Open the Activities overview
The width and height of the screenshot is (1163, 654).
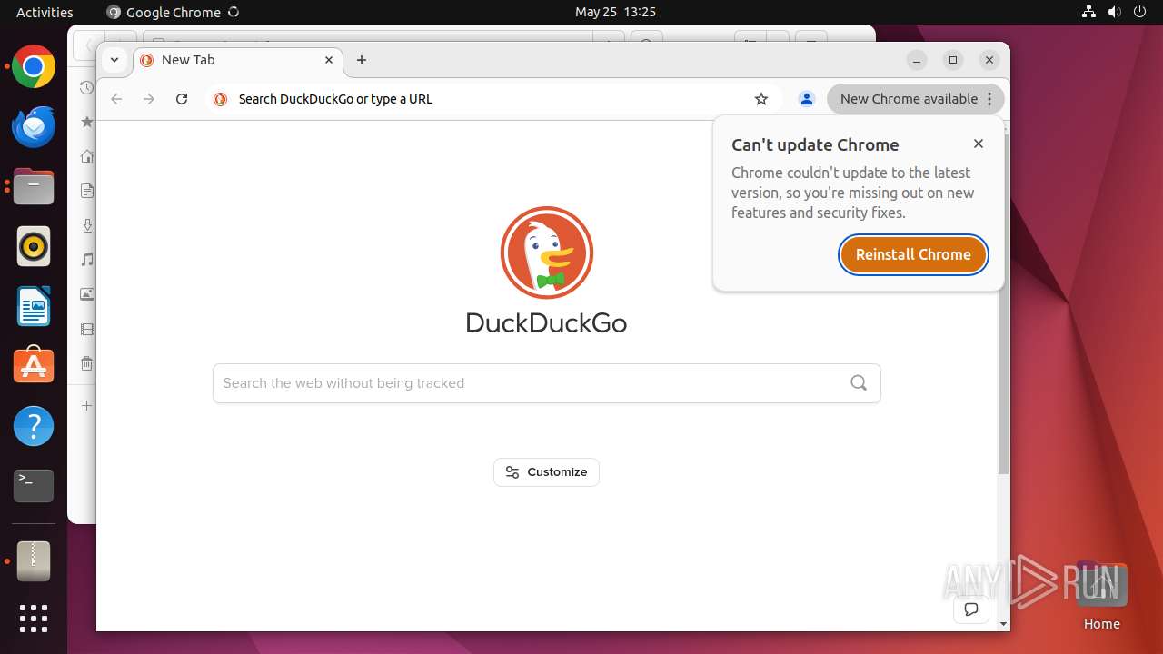(x=45, y=12)
